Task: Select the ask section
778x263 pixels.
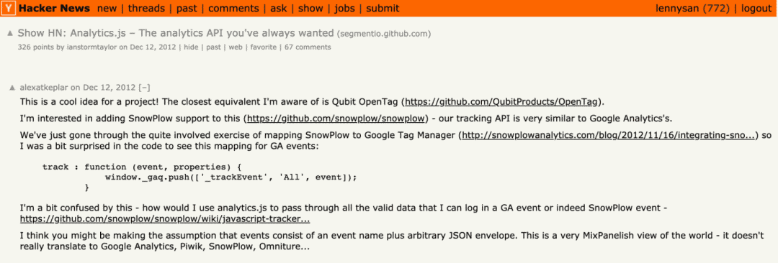Action: [x=280, y=9]
